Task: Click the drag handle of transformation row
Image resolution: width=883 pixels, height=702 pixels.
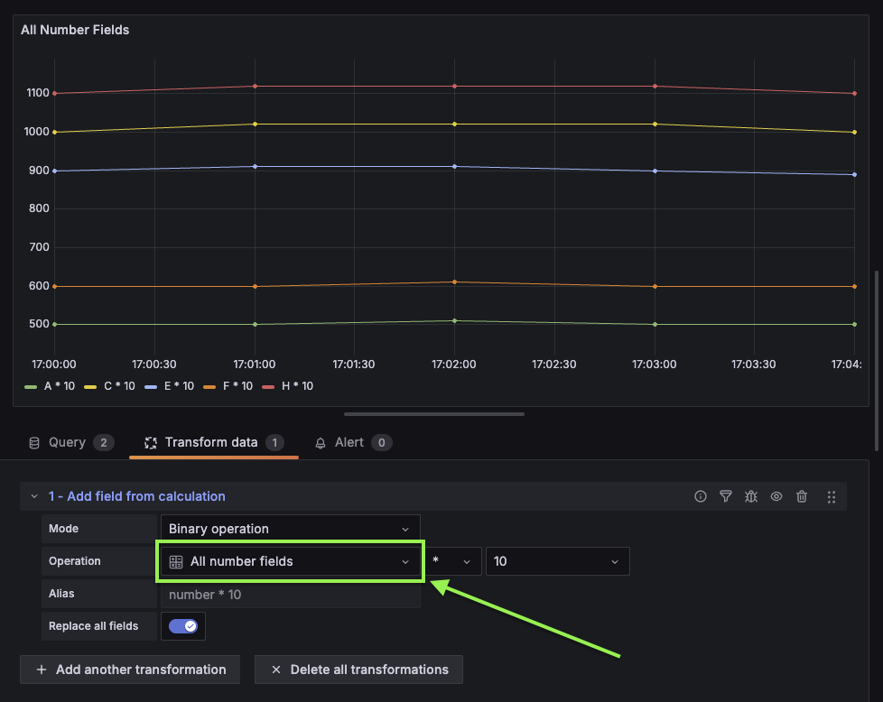Action: 832,496
